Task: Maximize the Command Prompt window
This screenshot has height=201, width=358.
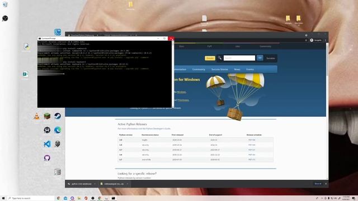Action: pos(164,39)
